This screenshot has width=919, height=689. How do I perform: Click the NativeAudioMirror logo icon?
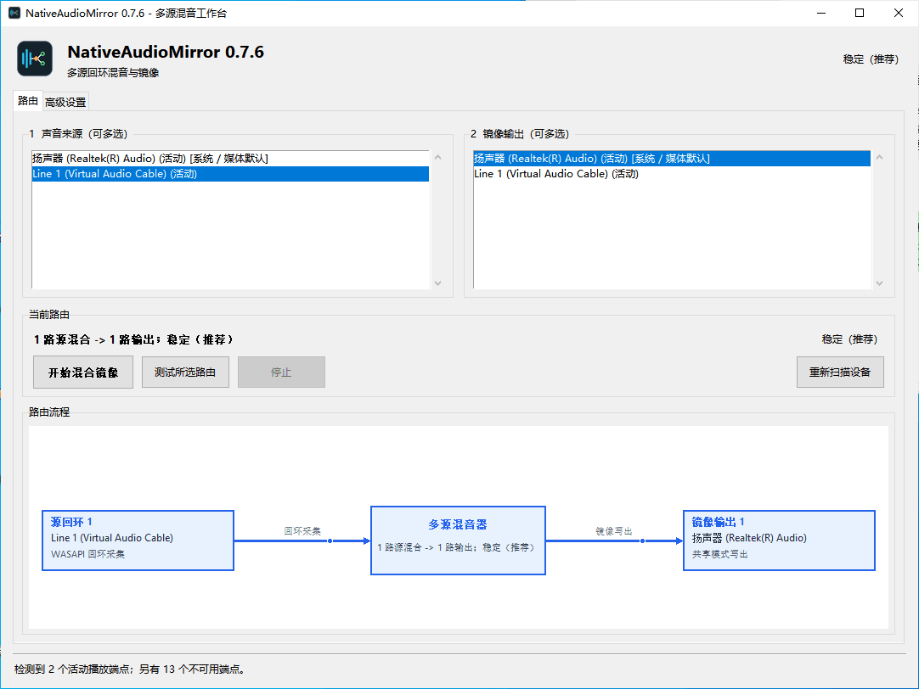point(35,59)
